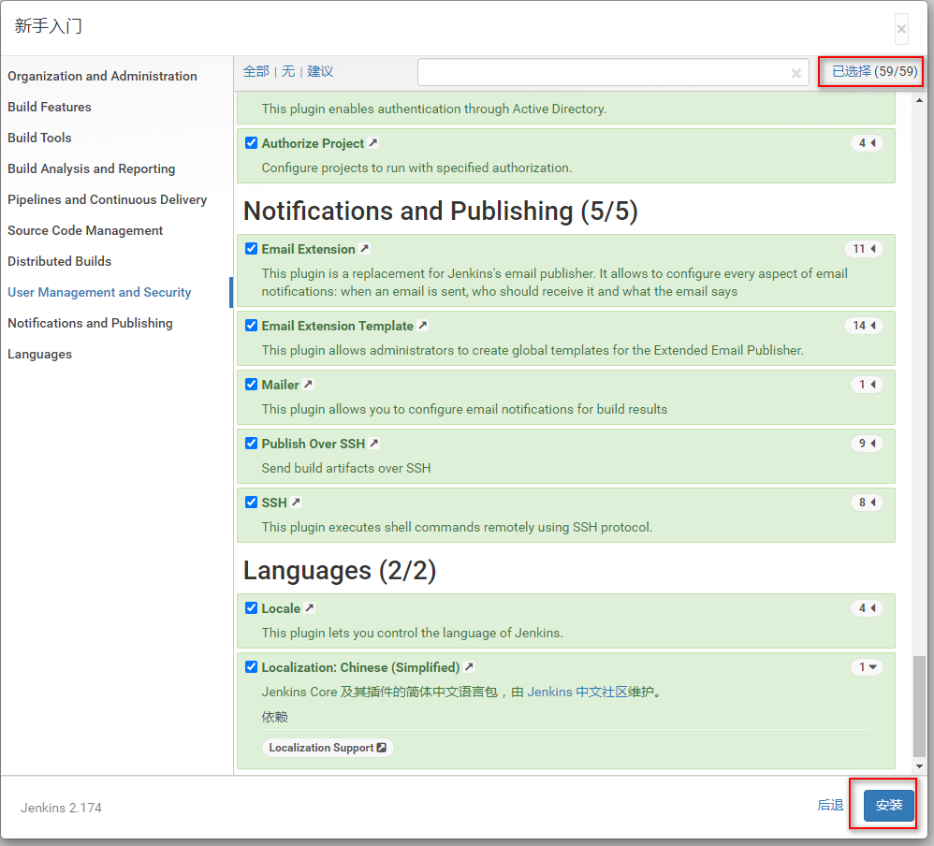Screen dimensions: 934x846
Task: Select suggested plugins with 建议 link
Action: 320,71
